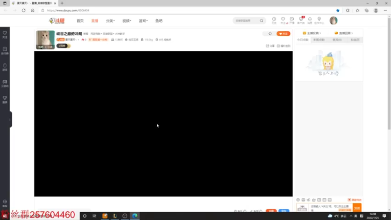Click the blue bookmark star in address bar
This screenshot has width=391, height=220.
point(338,10)
